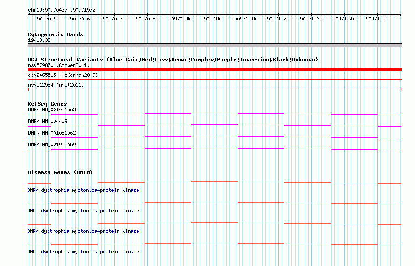The width and height of the screenshot is (415, 266).
Task: Click the 50970.6k ruler tick label
Action: pos(81,19)
